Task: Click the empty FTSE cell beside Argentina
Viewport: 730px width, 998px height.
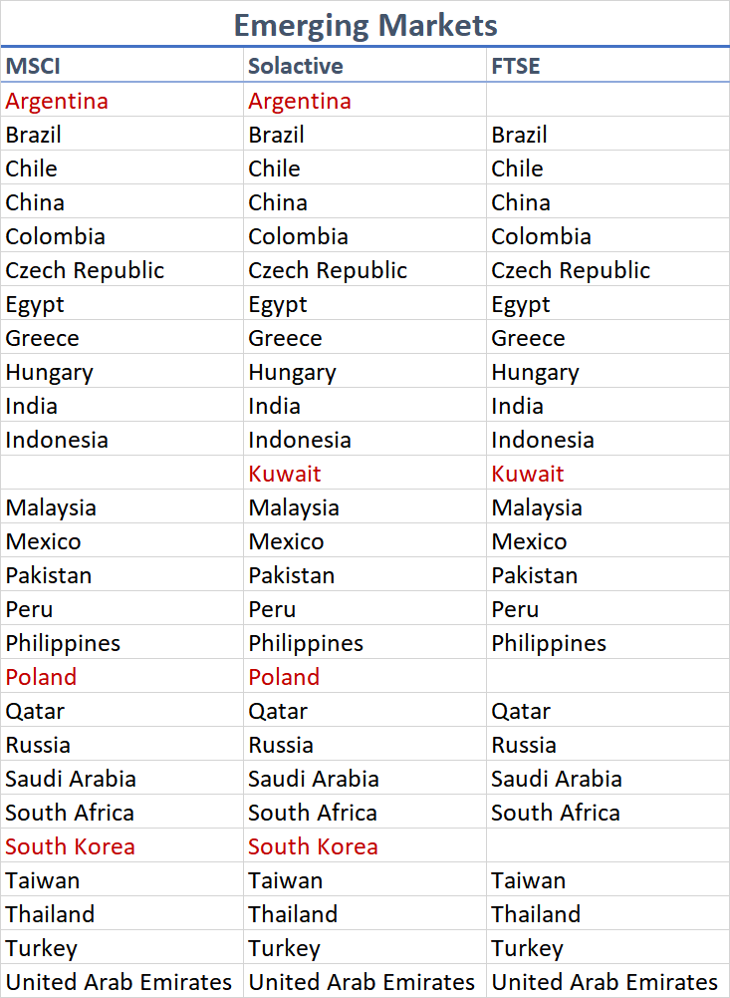Action: (x=608, y=101)
